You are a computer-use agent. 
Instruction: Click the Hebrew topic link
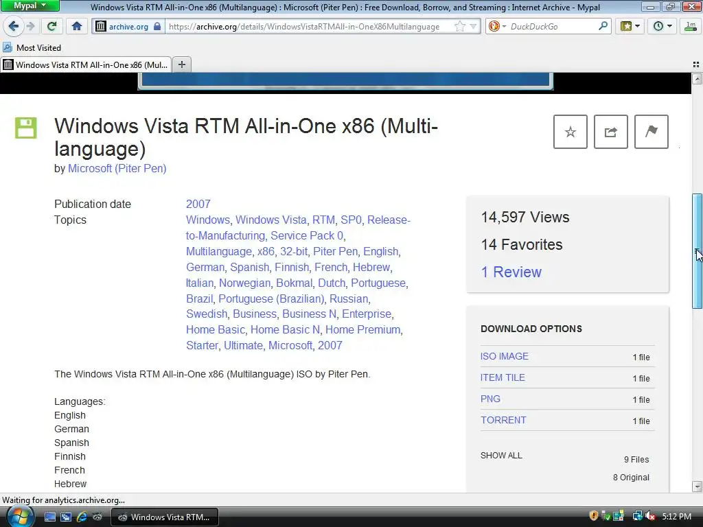[x=371, y=267]
